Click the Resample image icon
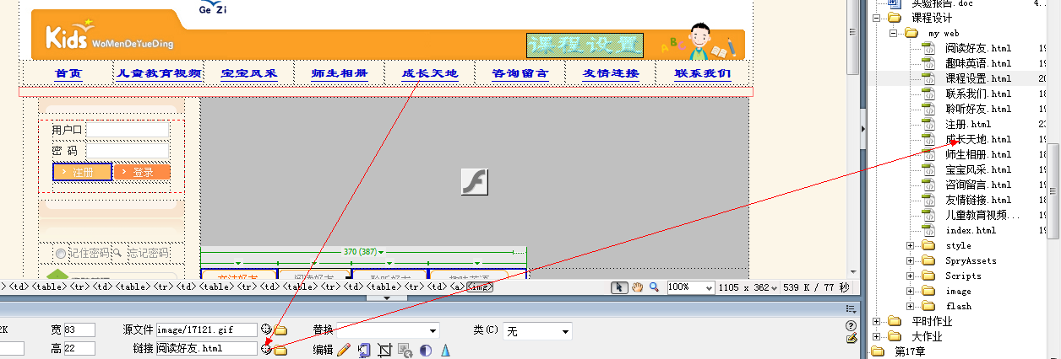Viewport: 1061px width, 359px height. point(405,350)
